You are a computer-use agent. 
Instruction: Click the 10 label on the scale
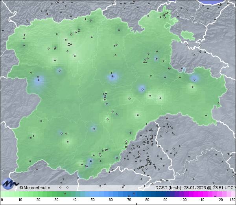[20, 200]
